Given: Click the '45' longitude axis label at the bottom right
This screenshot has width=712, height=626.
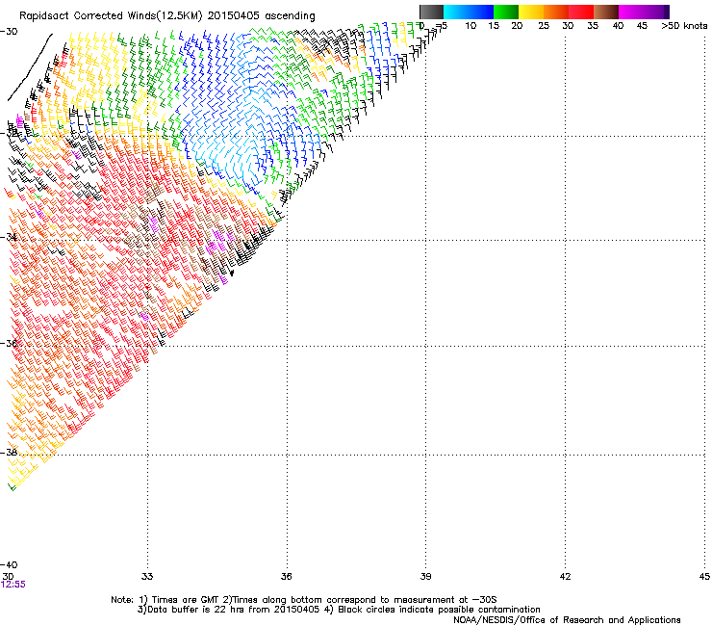Looking at the screenshot, I should coord(704,577).
